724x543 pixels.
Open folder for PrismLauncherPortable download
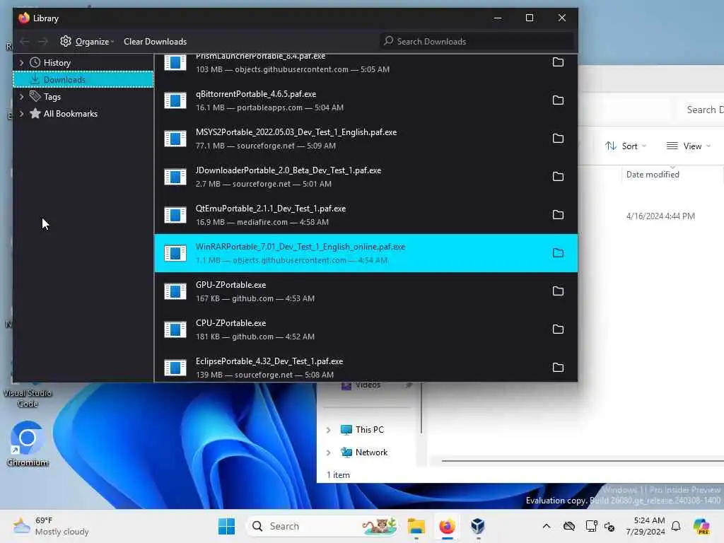[558, 62]
